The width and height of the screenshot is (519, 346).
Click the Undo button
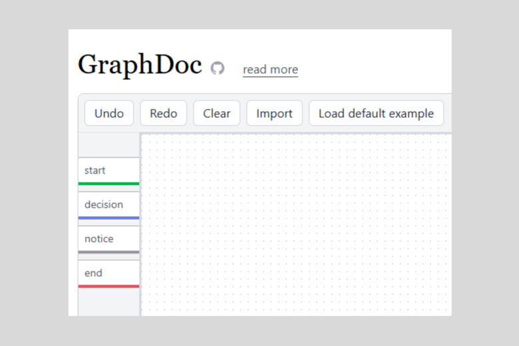pyautogui.click(x=109, y=113)
